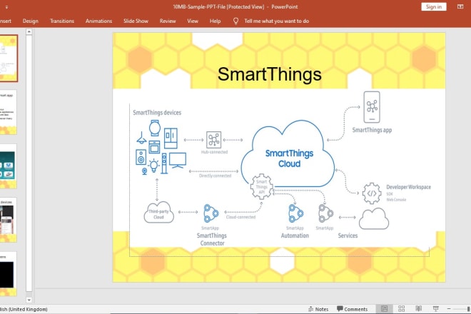Click the SmartThings slide title

coord(270,74)
